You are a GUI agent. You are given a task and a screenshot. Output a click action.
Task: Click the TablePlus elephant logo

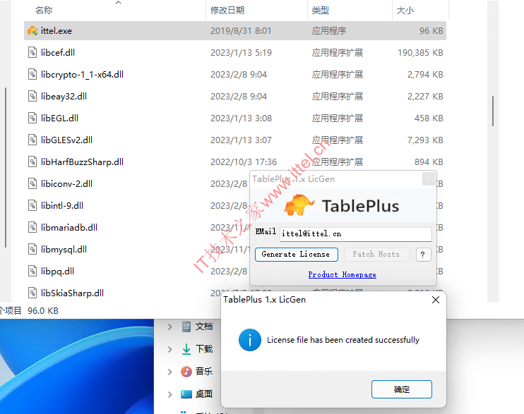(x=299, y=205)
